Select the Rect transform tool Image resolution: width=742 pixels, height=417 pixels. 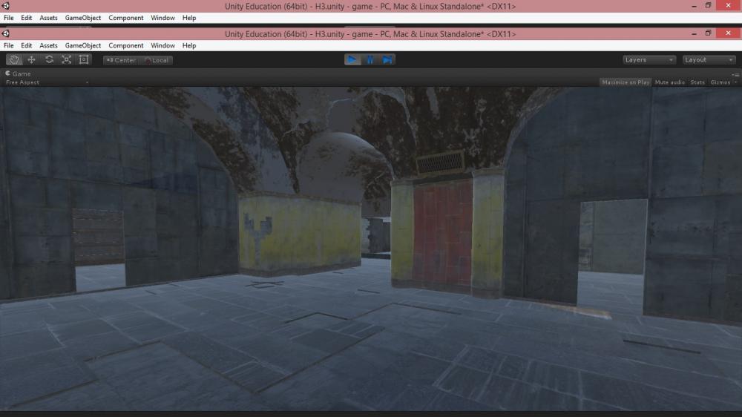click(x=84, y=59)
